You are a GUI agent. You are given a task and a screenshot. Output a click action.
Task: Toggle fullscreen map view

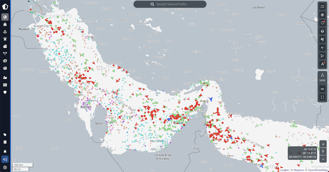(322, 97)
